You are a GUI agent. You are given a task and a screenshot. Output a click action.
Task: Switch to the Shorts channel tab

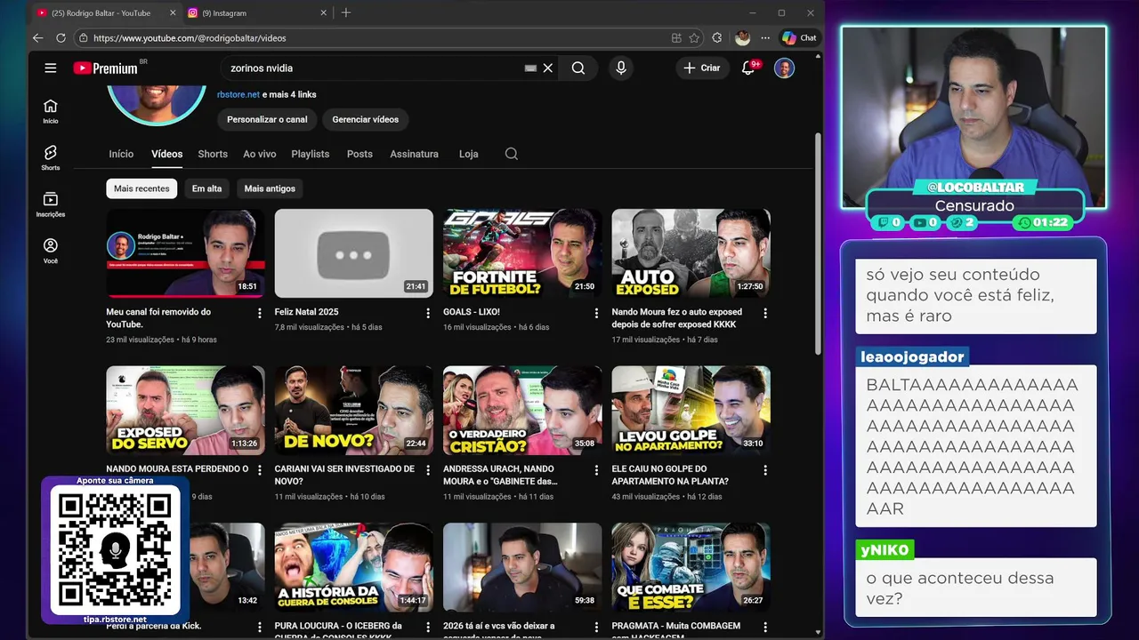pyautogui.click(x=213, y=154)
